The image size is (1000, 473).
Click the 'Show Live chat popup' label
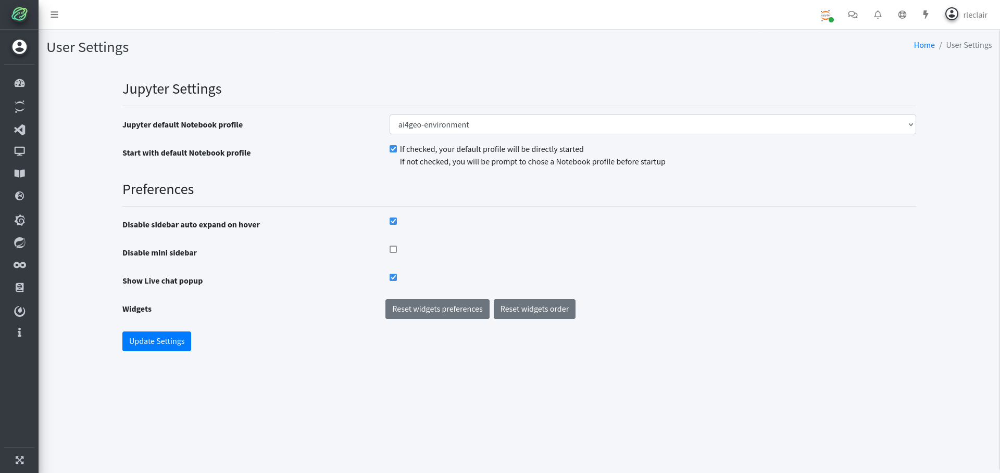(162, 281)
